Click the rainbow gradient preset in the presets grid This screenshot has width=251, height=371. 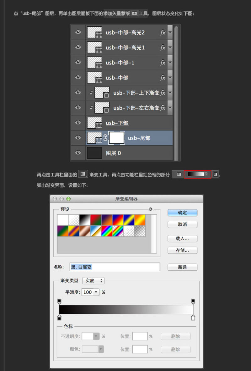click(x=106, y=230)
